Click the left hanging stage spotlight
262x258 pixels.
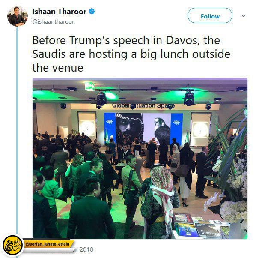pos(101,99)
